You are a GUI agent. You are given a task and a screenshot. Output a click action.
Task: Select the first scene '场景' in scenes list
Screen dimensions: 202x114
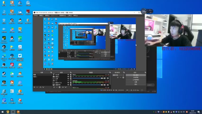(42, 75)
